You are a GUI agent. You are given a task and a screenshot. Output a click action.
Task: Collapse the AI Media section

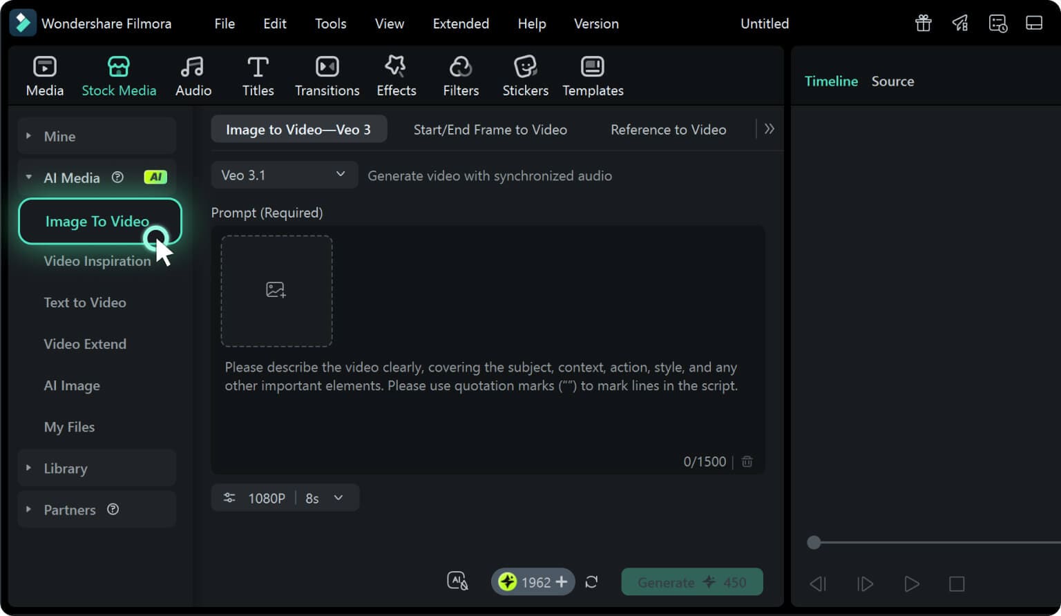click(x=28, y=177)
